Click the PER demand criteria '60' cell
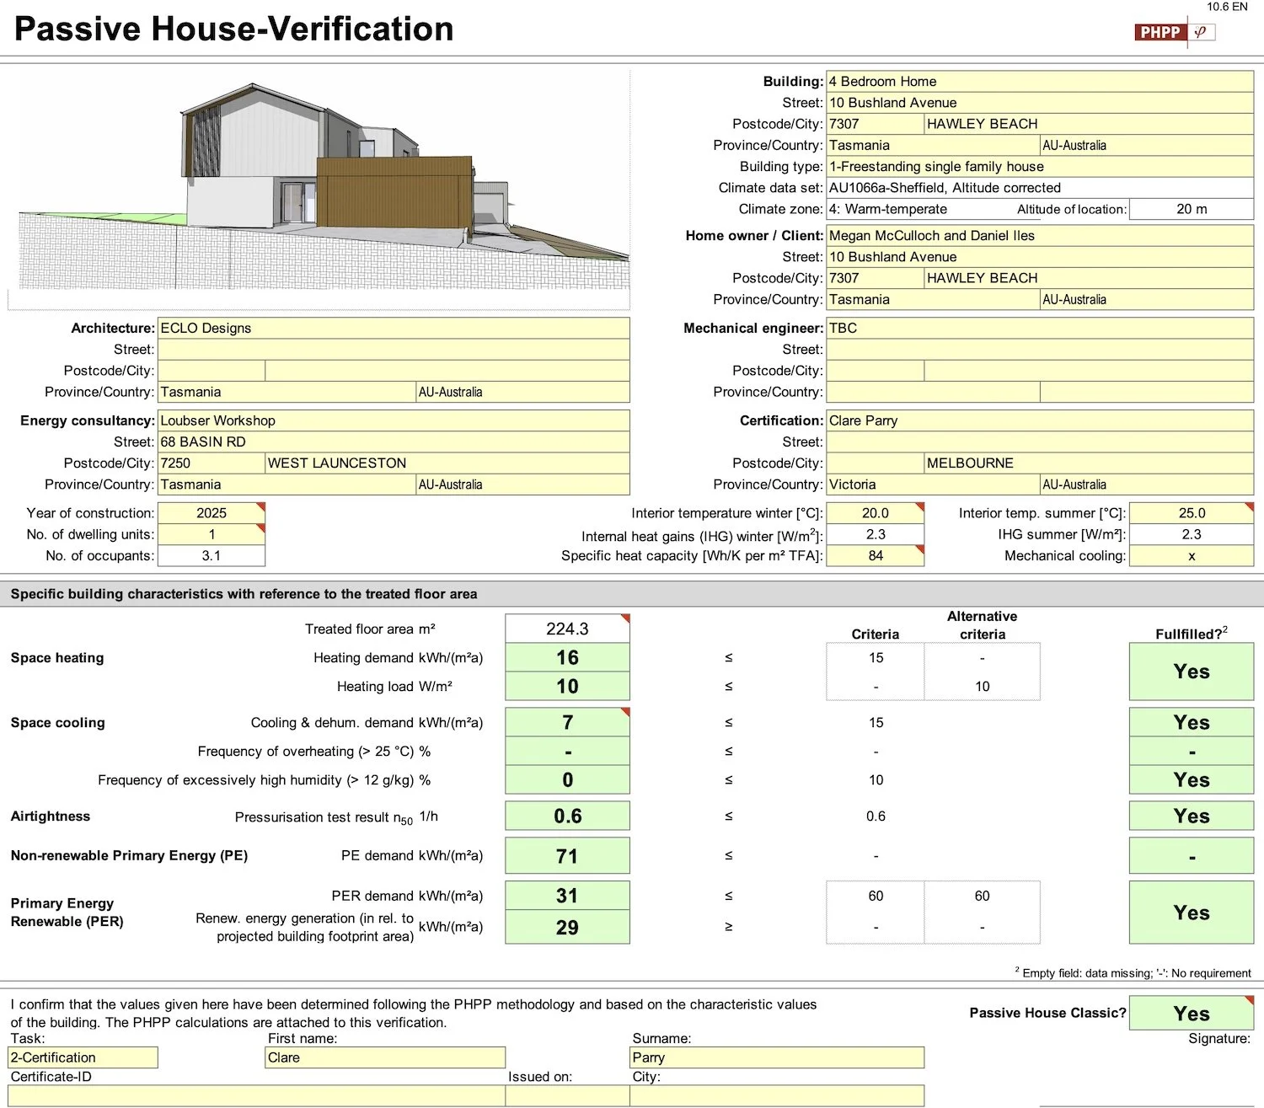The width and height of the screenshot is (1264, 1108). pos(876,896)
